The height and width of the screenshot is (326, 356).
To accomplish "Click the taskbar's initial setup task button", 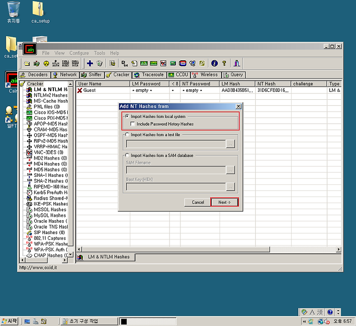I will point(89,321).
